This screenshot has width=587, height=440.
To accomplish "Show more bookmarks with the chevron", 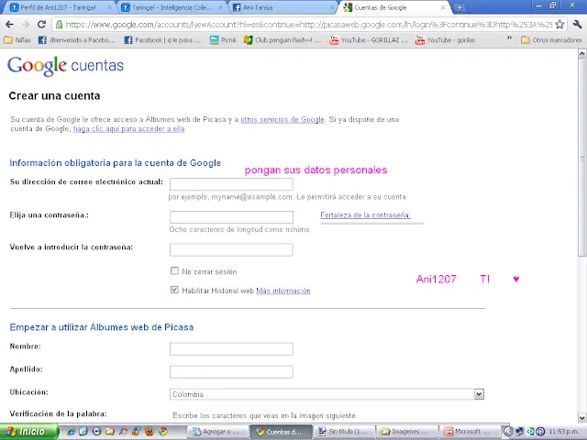I will coord(509,38).
